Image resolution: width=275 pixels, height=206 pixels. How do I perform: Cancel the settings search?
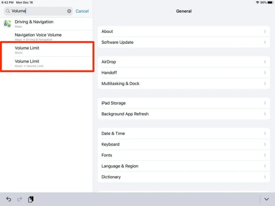(x=82, y=11)
